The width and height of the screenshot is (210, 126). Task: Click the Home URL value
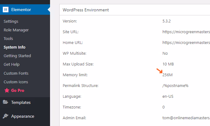tap(186, 42)
